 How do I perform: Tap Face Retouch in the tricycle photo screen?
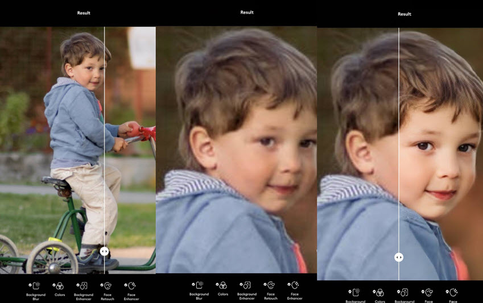click(107, 290)
